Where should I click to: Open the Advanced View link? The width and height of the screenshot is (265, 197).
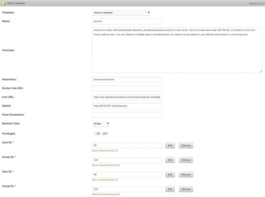(257, 3)
